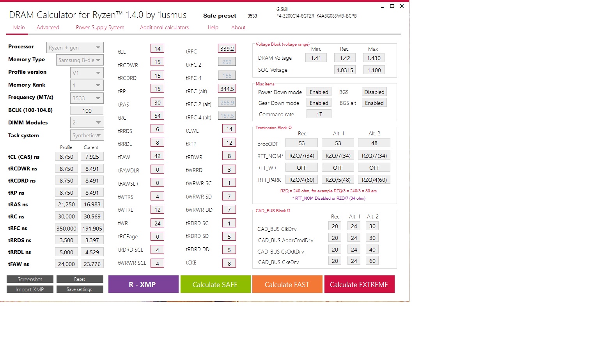Click the tRFC ns Profile value 350,000
The height and width of the screenshot is (337, 599).
[67, 229]
